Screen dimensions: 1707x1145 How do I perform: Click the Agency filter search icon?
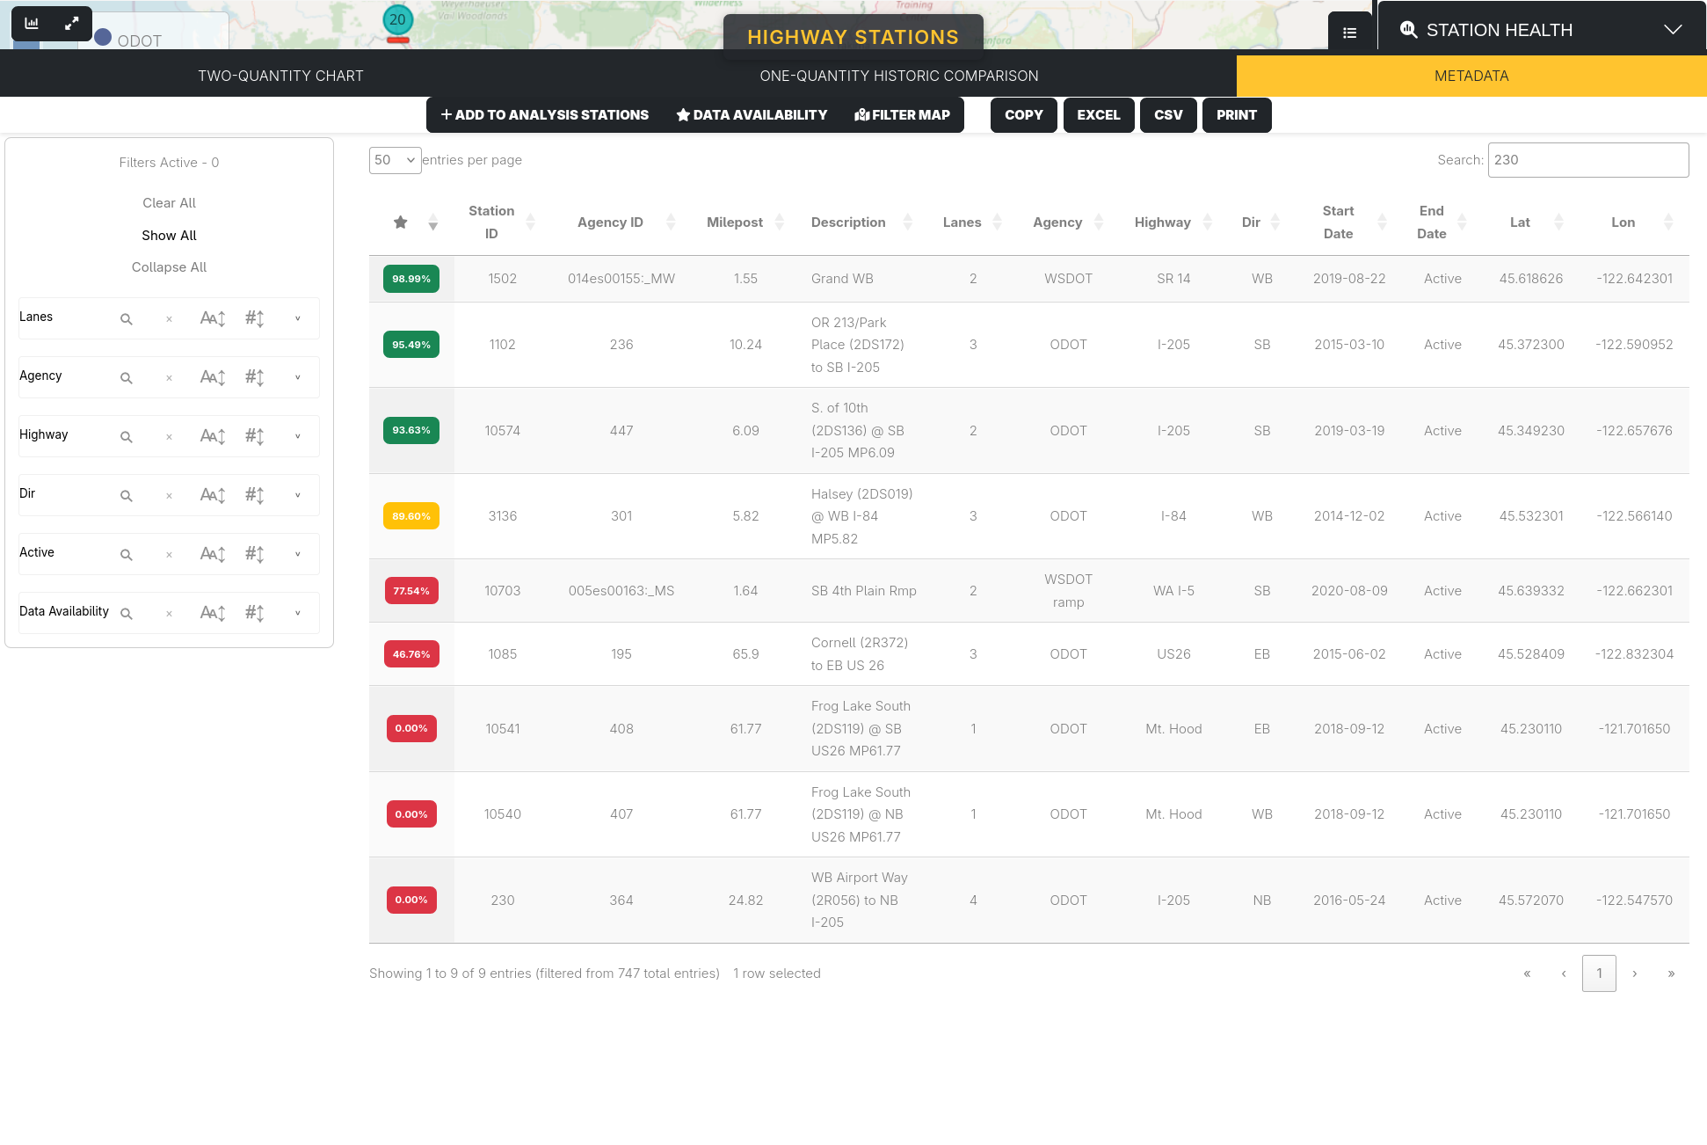[x=127, y=378]
